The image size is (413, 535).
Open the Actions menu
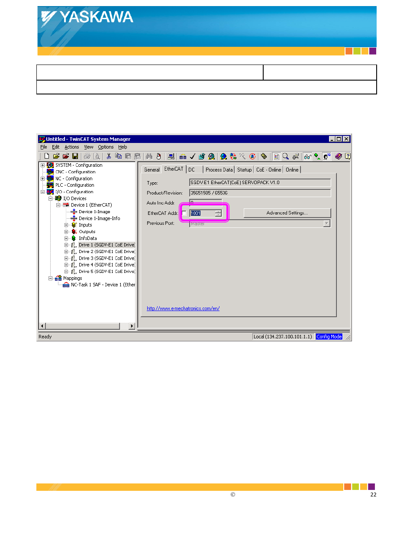pyautogui.click(x=72, y=147)
